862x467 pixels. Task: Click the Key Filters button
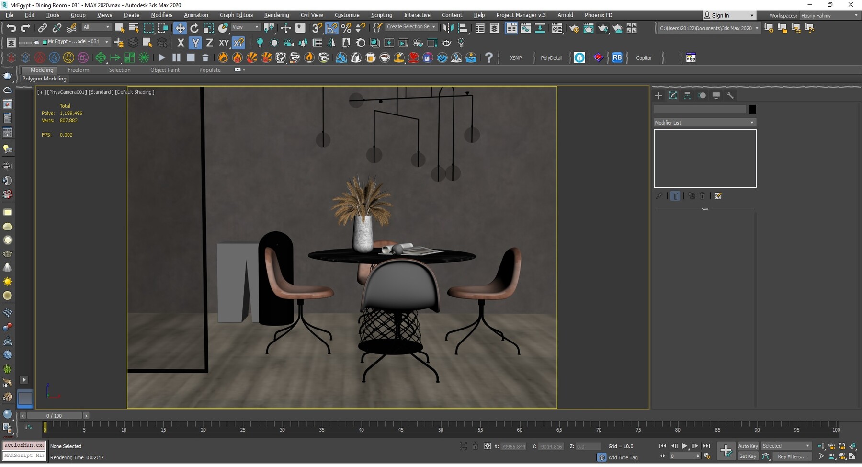(x=792, y=456)
